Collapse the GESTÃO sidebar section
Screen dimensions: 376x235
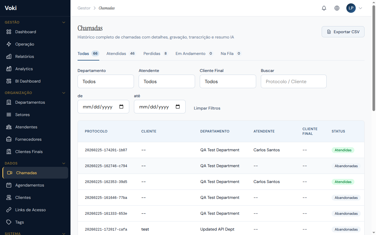pyautogui.click(x=64, y=22)
